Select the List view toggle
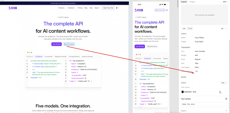The width and height of the screenshot is (230, 113). [184, 28]
